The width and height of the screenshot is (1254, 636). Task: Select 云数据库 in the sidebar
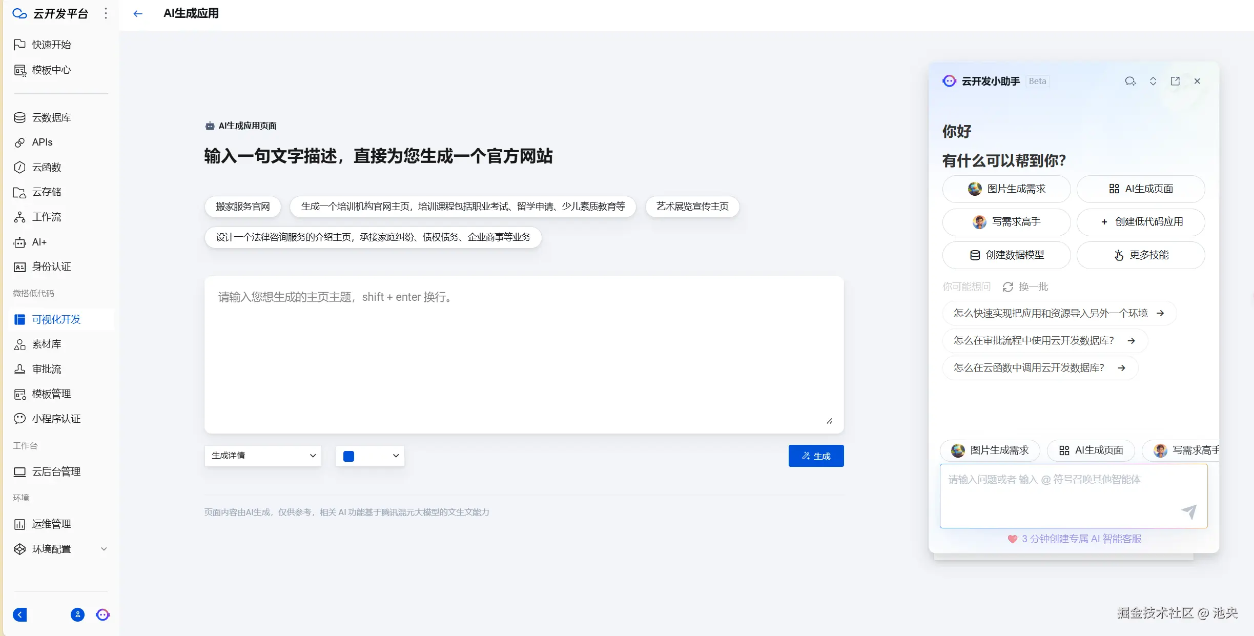tap(51, 117)
